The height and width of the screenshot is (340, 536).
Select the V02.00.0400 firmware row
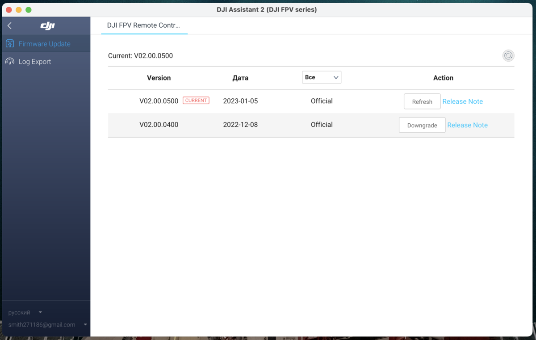pos(159,125)
